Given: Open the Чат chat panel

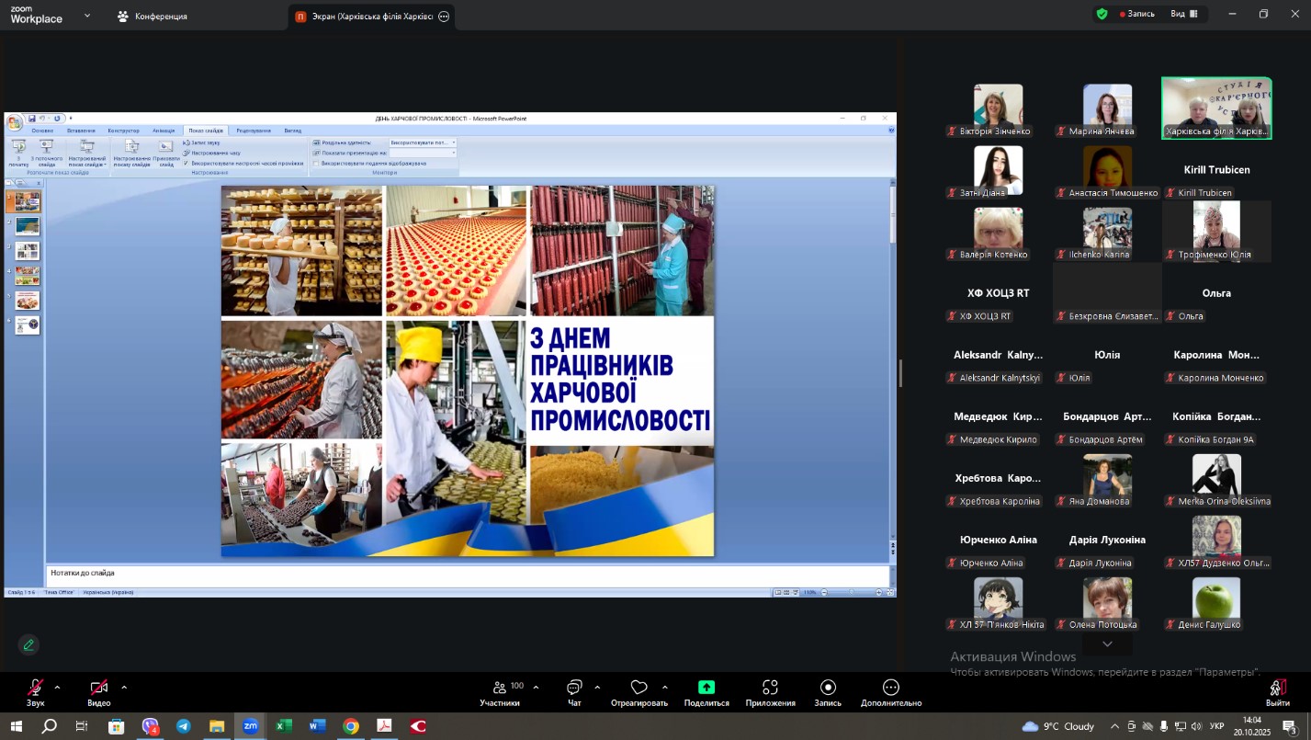Looking at the screenshot, I should (574, 689).
